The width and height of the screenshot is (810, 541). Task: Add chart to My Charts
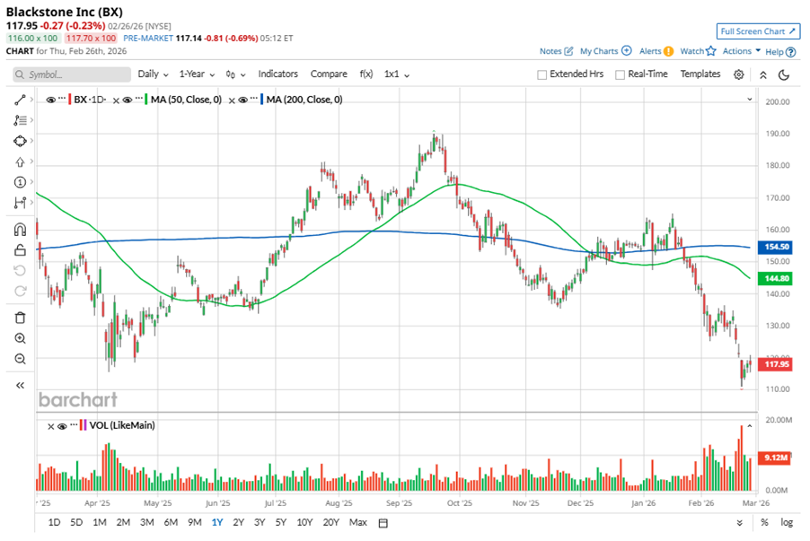605,51
